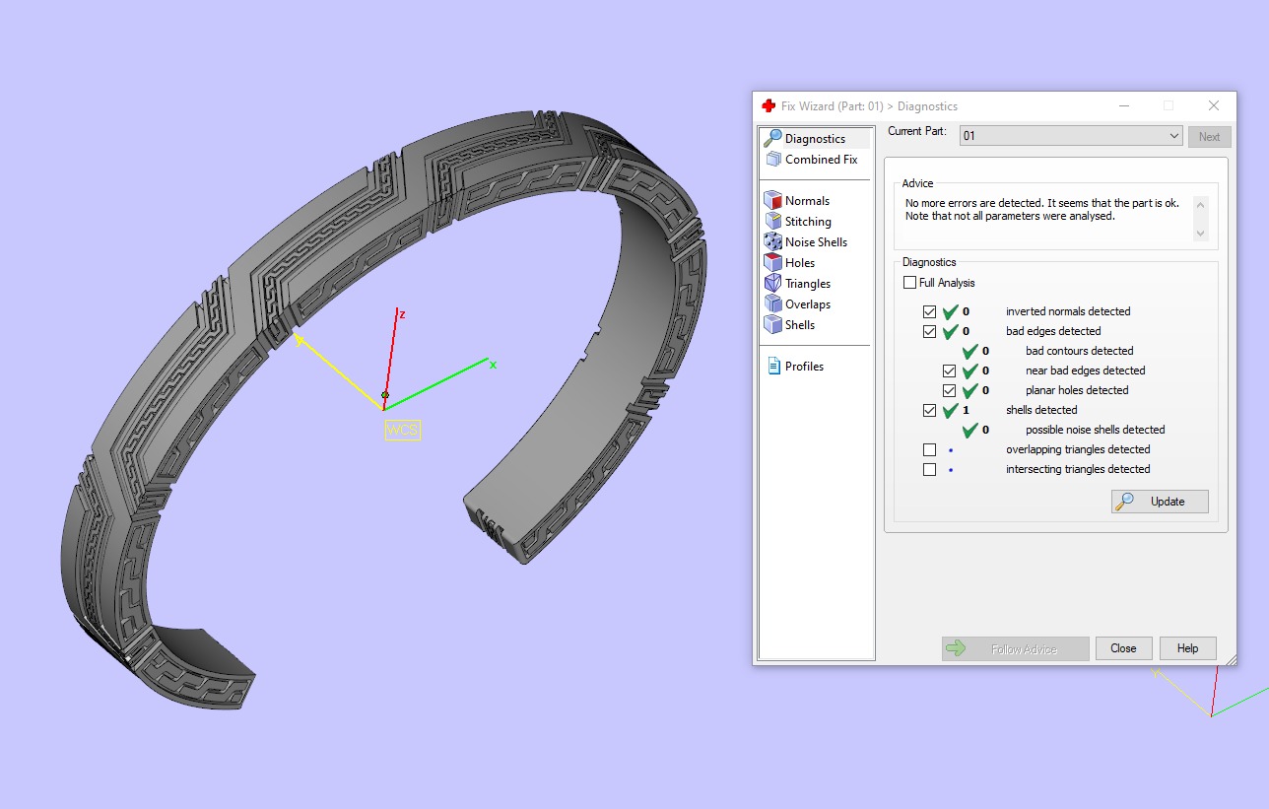The height and width of the screenshot is (809, 1269).
Task: Open the Shells section label
Action: pyautogui.click(x=800, y=325)
